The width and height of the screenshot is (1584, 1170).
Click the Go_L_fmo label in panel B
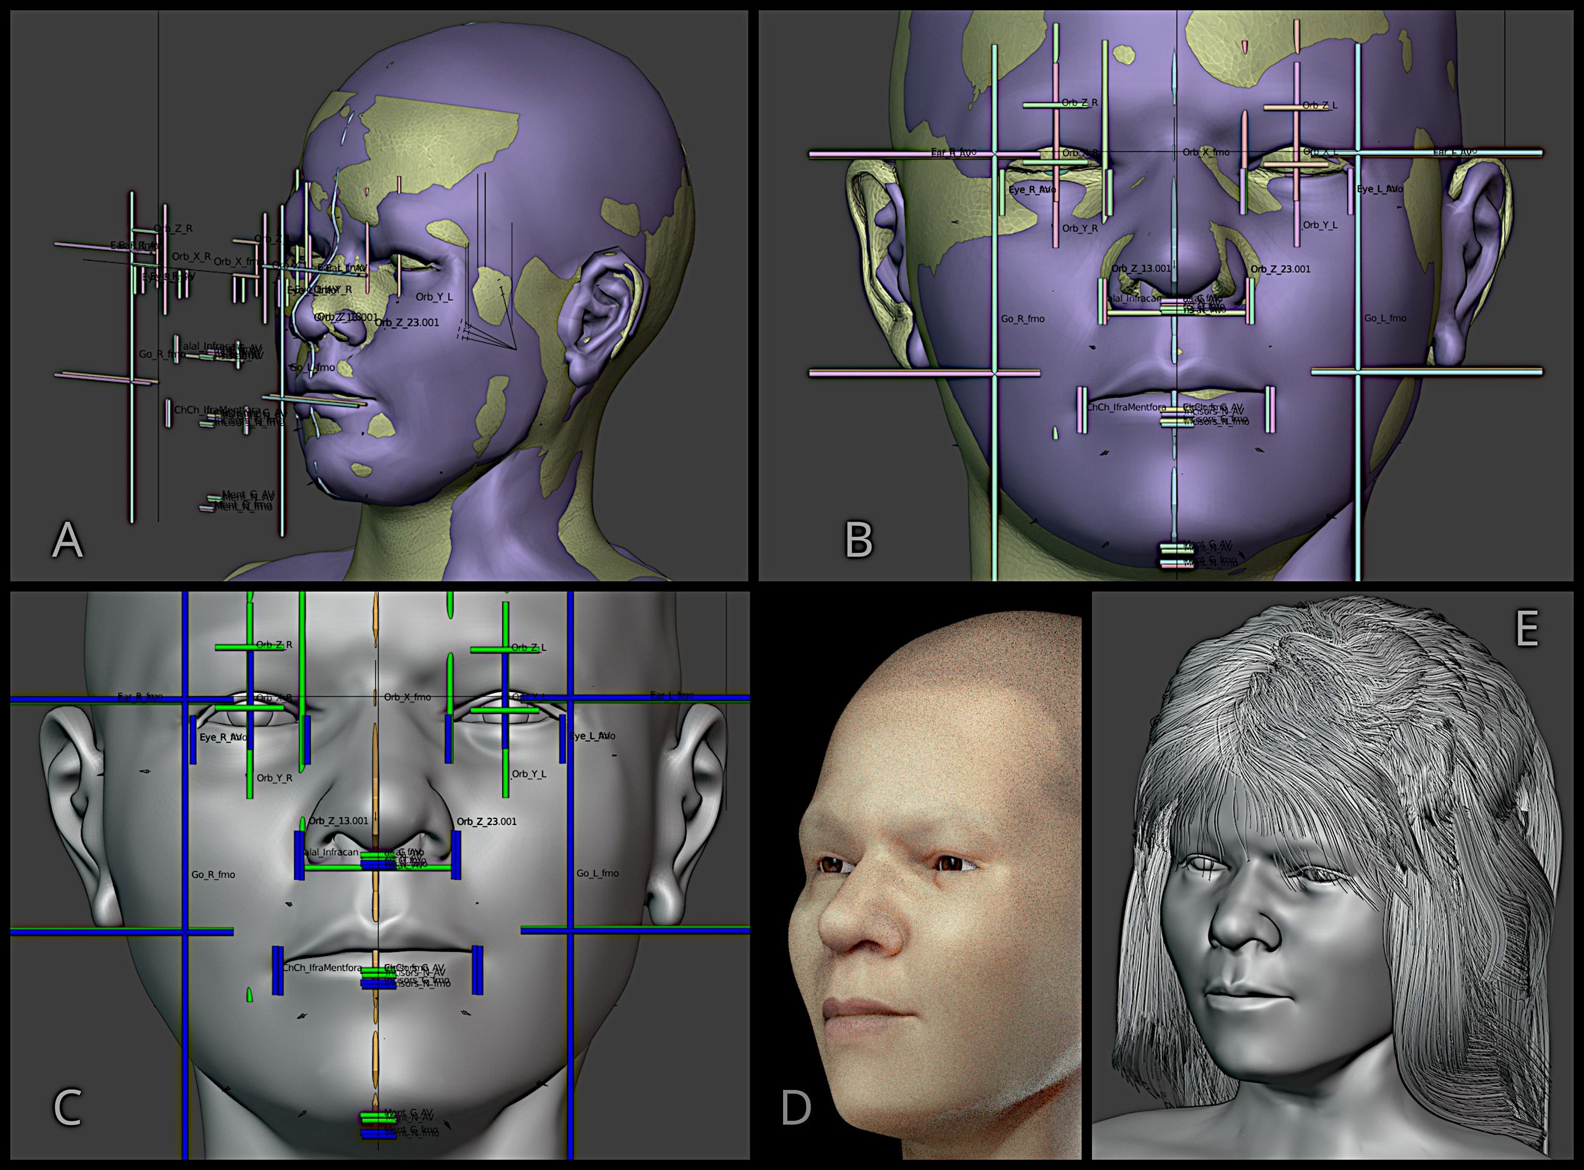click(x=1386, y=319)
